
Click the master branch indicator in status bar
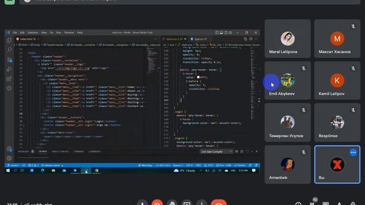click(13, 165)
